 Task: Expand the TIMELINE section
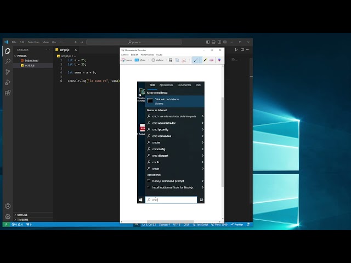pos(22,220)
